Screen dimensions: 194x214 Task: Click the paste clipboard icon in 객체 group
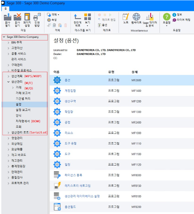[60, 25]
